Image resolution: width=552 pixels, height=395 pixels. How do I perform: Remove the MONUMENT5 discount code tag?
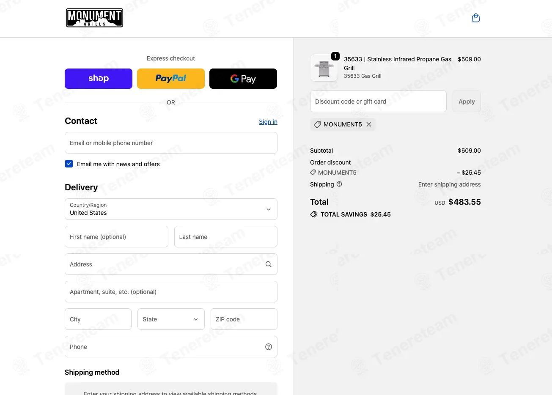click(x=369, y=124)
